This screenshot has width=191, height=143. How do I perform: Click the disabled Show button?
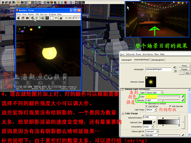pos(181,73)
